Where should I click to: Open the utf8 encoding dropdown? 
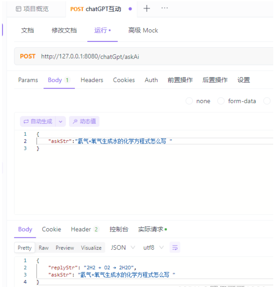(x=153, y=248)
